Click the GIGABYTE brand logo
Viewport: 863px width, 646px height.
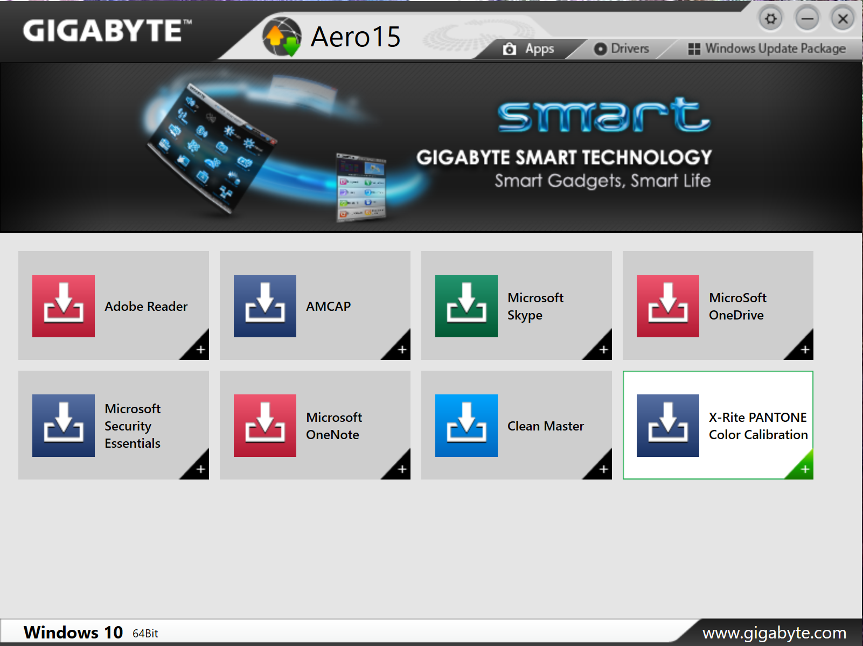coord(107,31)
